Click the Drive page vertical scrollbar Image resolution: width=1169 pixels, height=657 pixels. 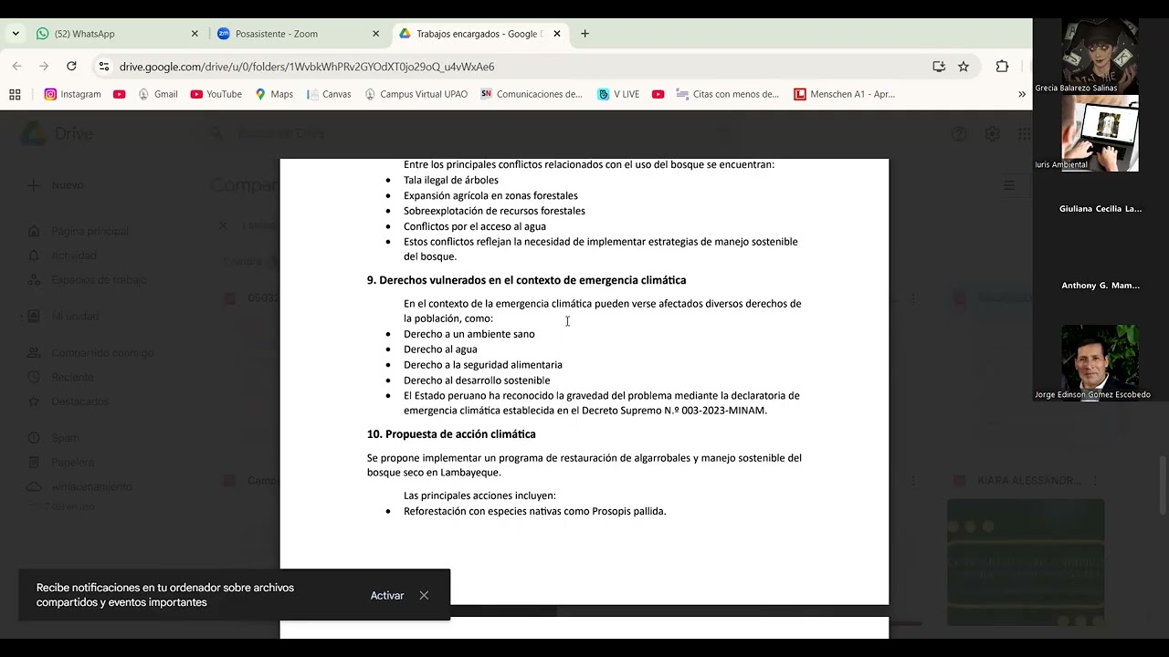pos(1164,484)
